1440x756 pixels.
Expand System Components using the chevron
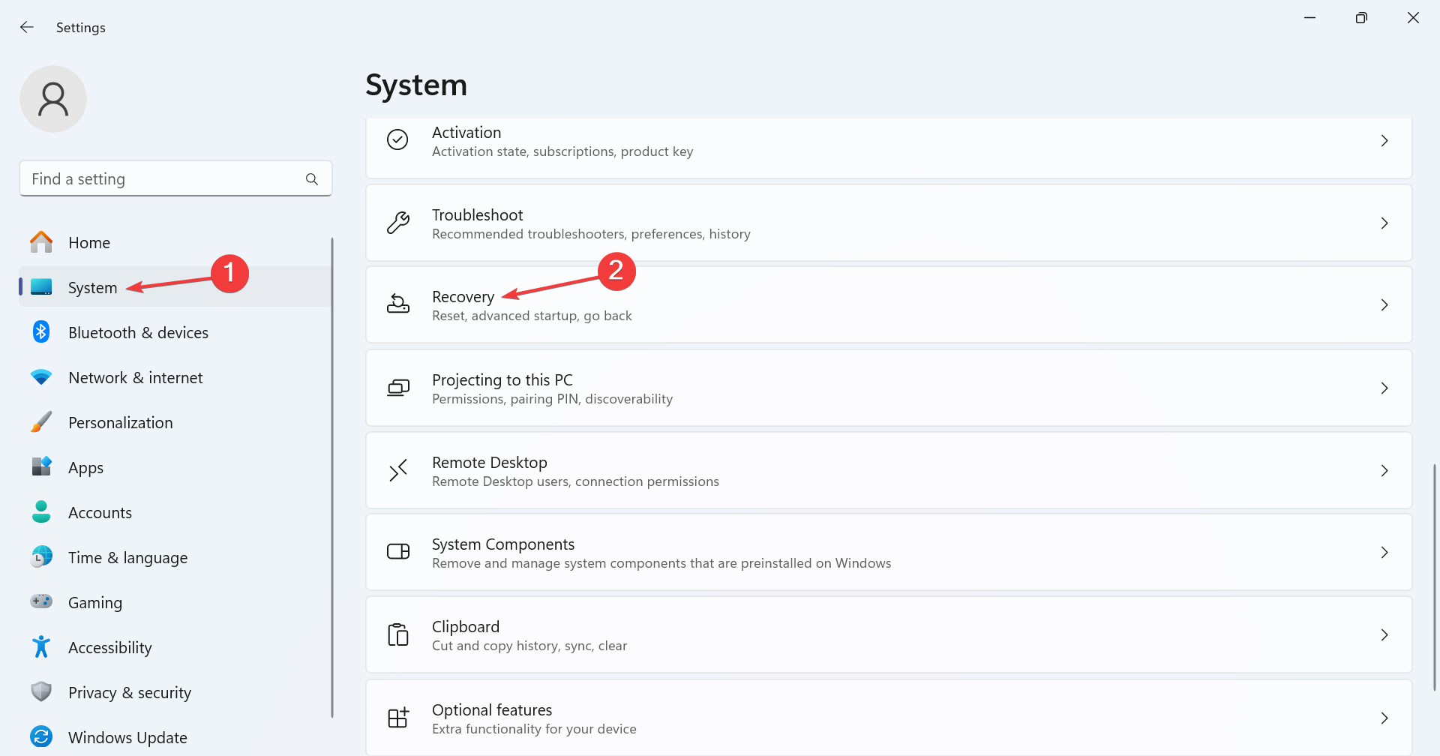(x=1384, y=553)
